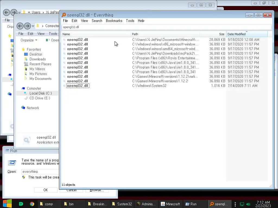Viewport: 278px width, 208px height.
Task: Select opengl32.dll in Games\Minecraft\versions\1.12.2\nati path
Action: coord(77,76)
